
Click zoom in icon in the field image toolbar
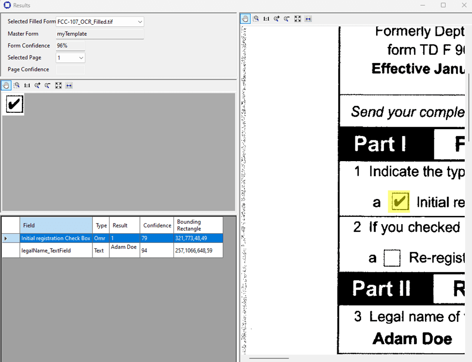pos(37,85)
